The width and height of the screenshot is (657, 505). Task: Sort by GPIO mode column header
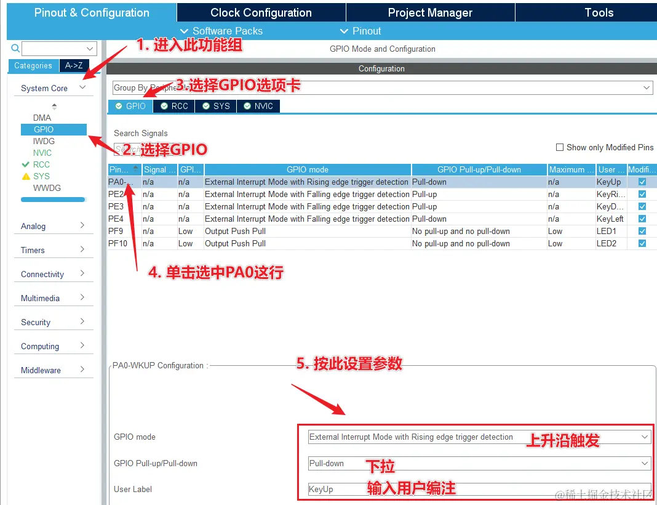click(308, 169)
